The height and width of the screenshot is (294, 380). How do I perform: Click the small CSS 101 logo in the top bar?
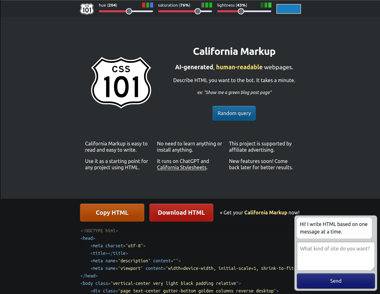click(x=87, y=9)
